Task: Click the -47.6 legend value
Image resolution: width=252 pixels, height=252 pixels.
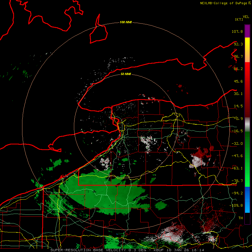Action: pos(237,156)
